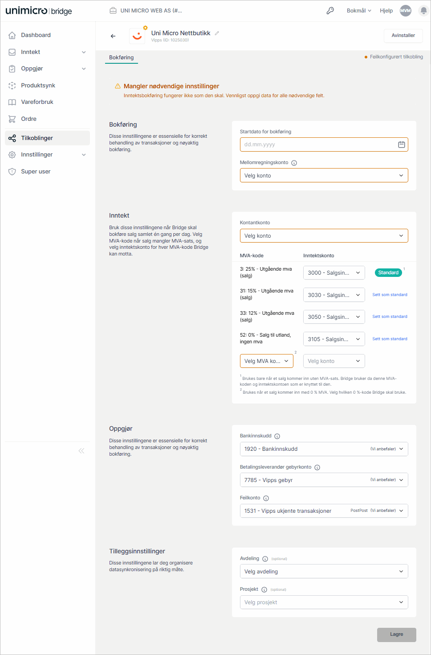
Task: Set 33: 12% row as standard
Action: [390, 317]
